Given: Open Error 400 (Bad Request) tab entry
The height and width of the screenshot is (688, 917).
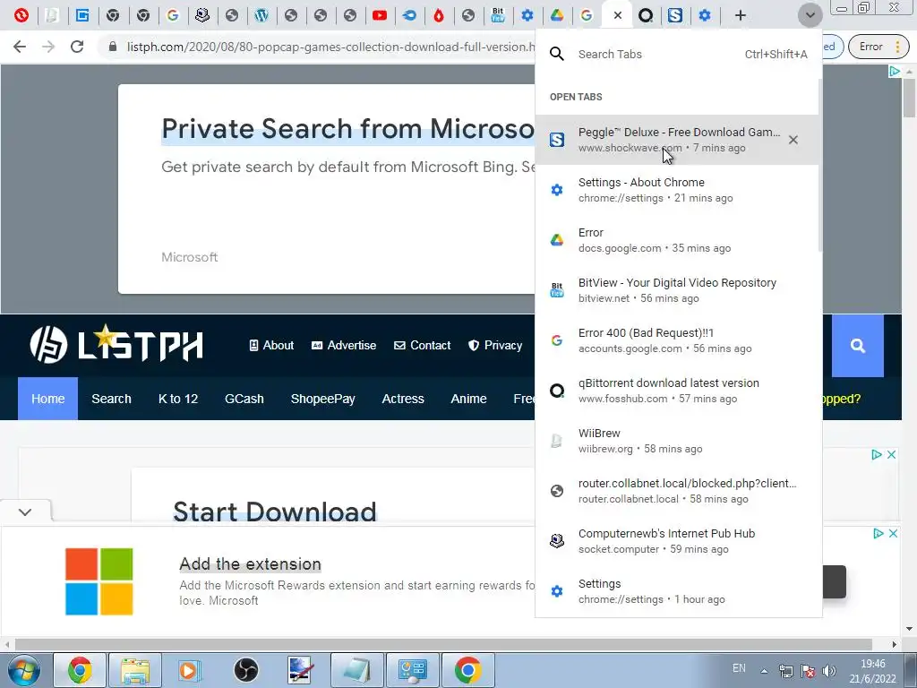Looking at the screenshot, I should click(677, 340).
